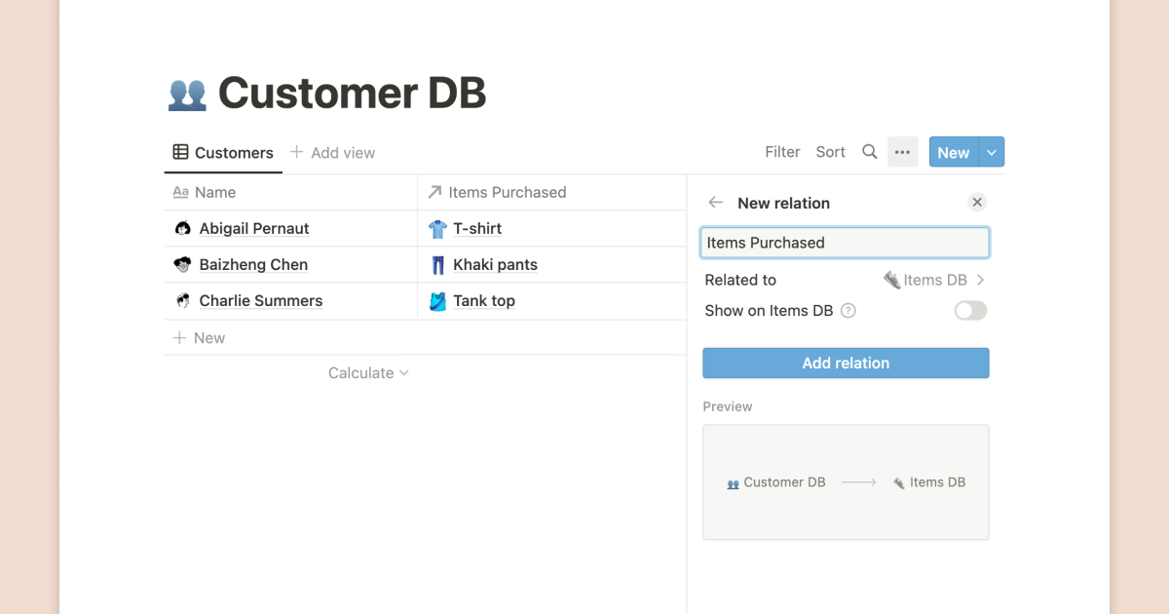
Task: Click Abigail Pernaut's avatar icon
Action: (x=182, y=229)
